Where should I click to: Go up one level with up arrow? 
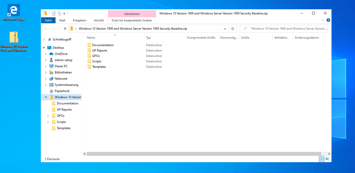click(65, 29)
